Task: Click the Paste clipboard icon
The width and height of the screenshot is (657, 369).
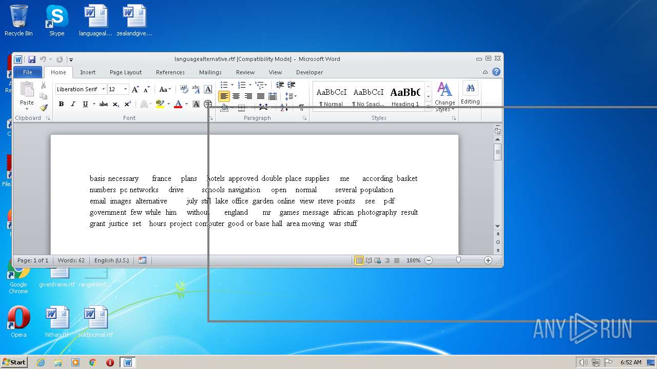Action: tap(27, 90)
